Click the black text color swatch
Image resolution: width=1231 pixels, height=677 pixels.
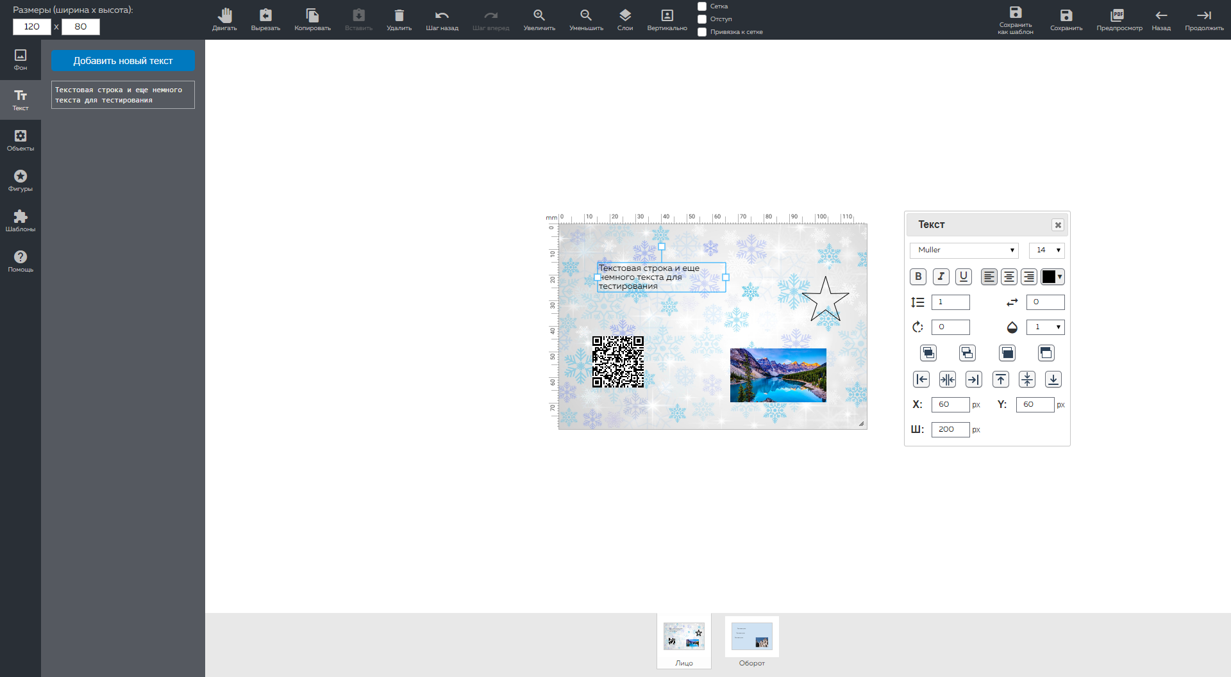[1048, 277]
